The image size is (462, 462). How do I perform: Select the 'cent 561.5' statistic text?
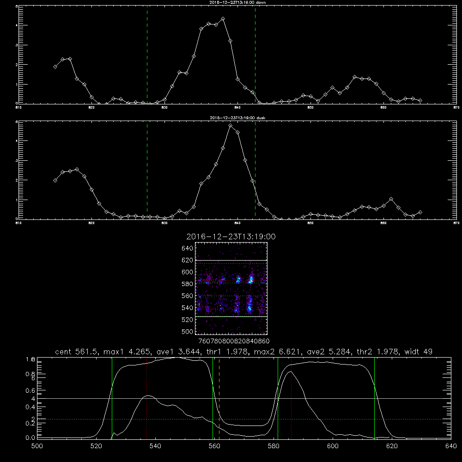tap(78, 352)
